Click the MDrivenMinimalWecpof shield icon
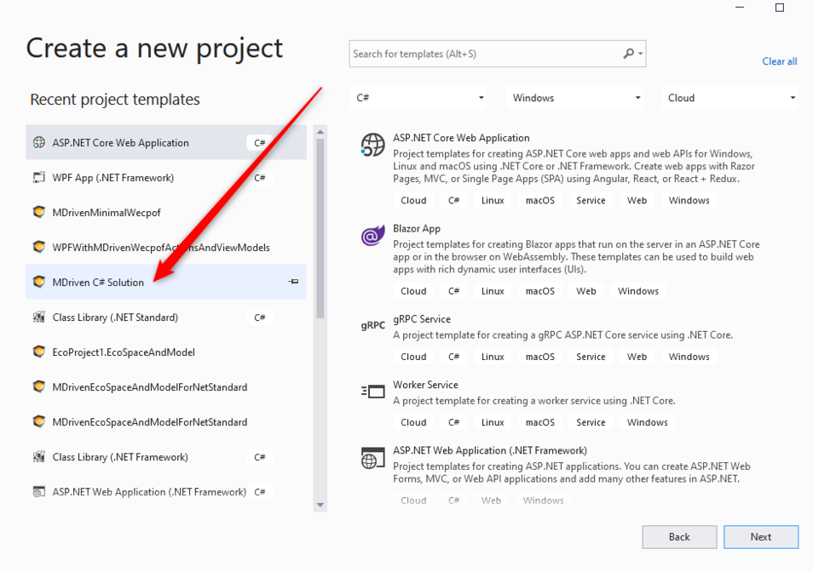The width and height of the screenshot is (813, 572). [39, 212]
